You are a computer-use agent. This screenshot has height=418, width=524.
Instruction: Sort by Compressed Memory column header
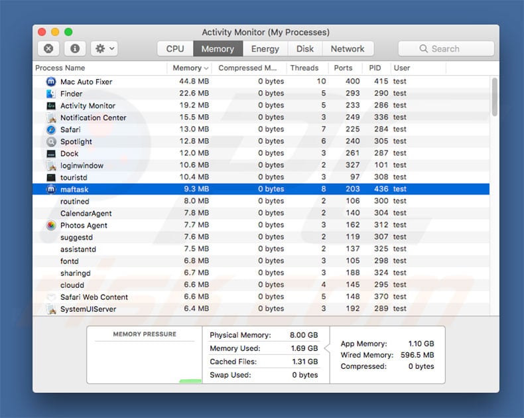[x=249, y=68]
